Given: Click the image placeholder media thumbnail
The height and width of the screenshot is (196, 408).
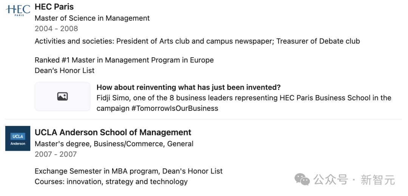Looking at the screenshot, I should click(62, 96).
